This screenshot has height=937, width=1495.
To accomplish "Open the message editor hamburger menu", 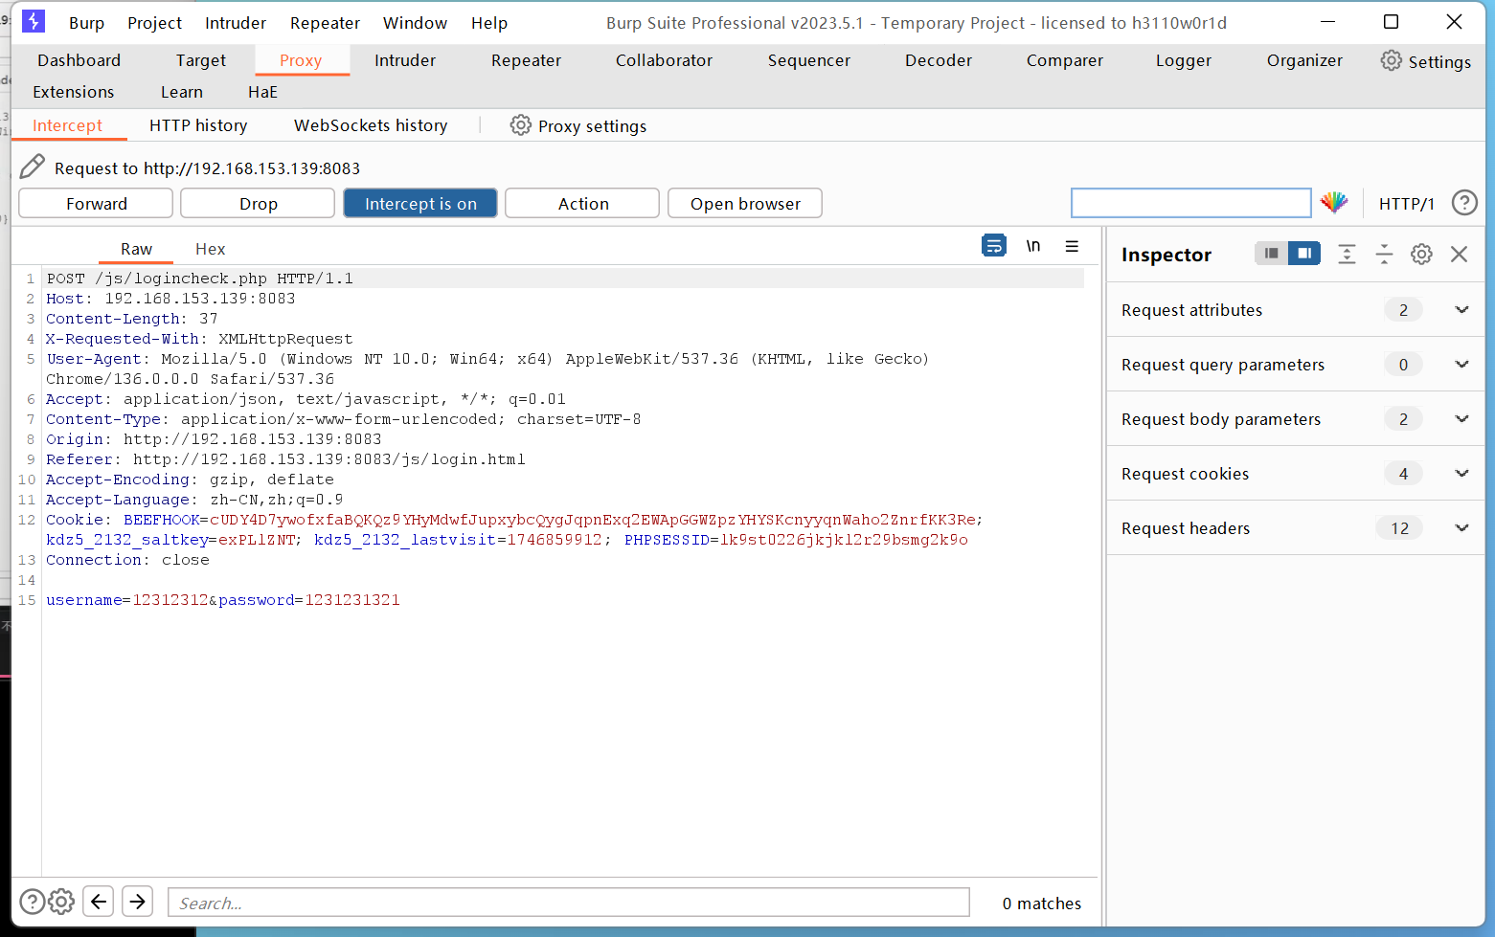I will coord(1072,246).
